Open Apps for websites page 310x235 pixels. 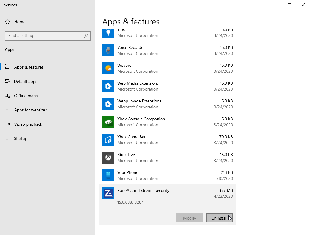47,110
